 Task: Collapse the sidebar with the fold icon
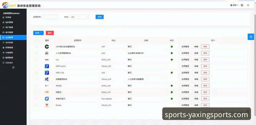pos(13,68)
